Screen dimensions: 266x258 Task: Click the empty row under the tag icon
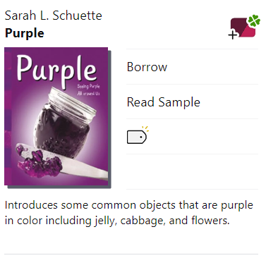coord(192,171)
